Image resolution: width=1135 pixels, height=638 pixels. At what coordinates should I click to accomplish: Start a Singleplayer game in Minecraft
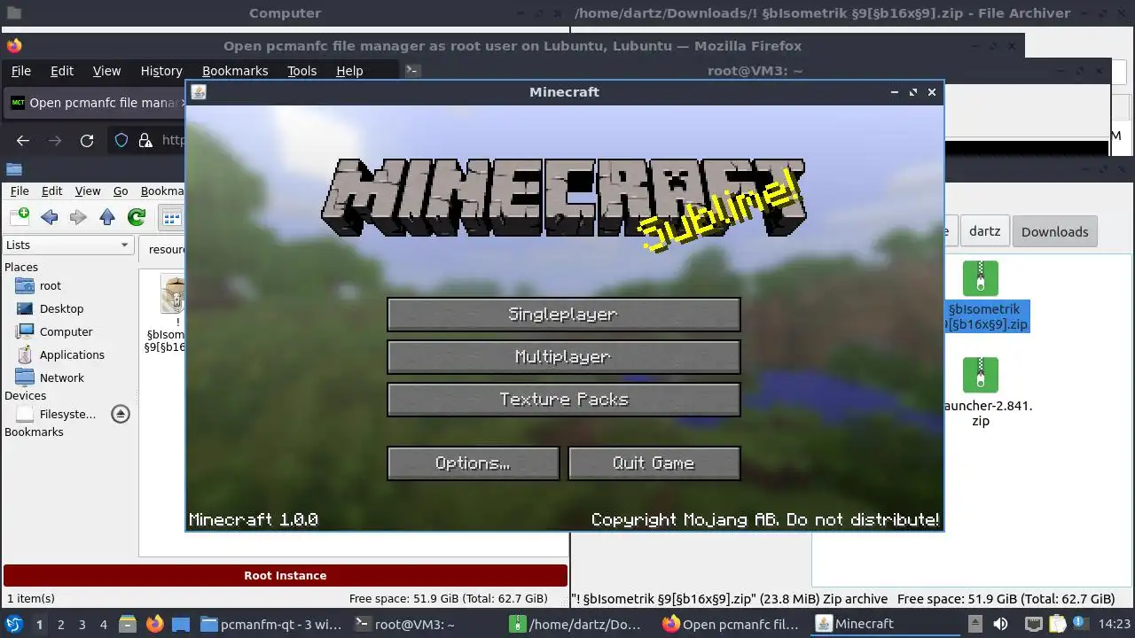coord(564,315)
